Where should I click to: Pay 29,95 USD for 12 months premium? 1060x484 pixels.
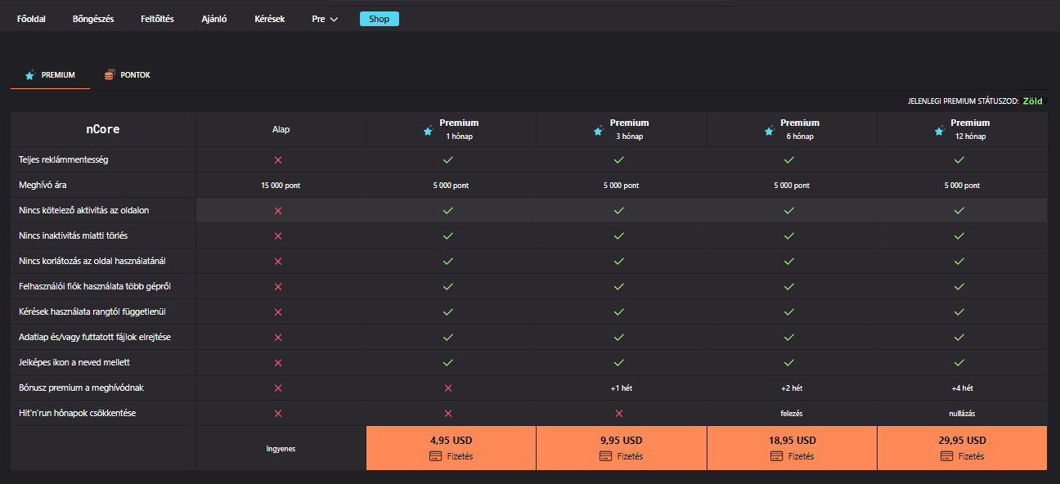tap(962, 448)
